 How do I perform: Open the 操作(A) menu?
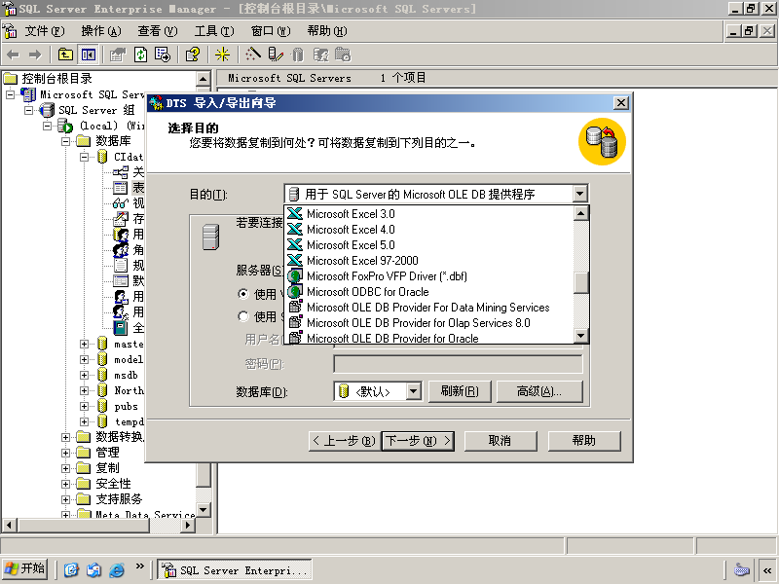click(101, 31)
